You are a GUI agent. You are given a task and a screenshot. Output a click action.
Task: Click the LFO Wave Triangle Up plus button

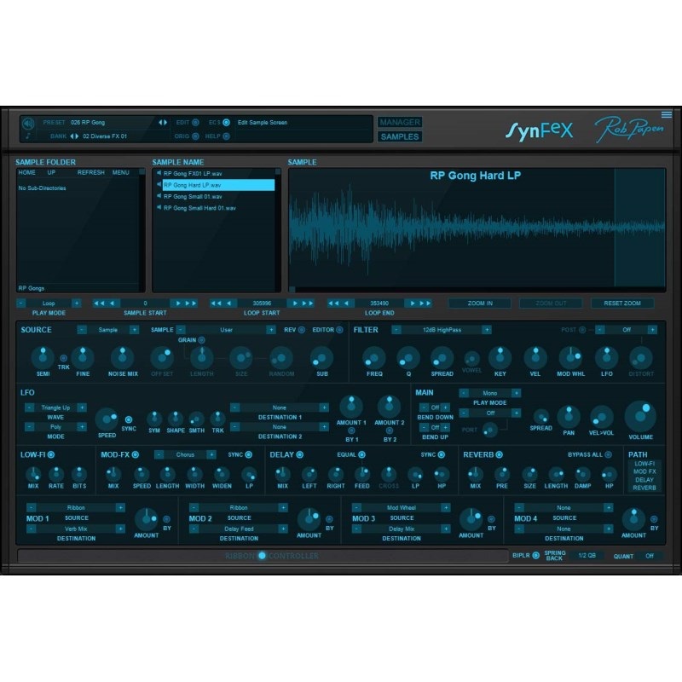(81, 407)
